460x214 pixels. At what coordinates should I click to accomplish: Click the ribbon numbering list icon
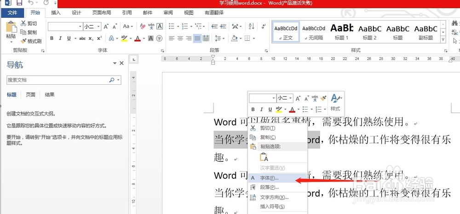pos(185,26)
